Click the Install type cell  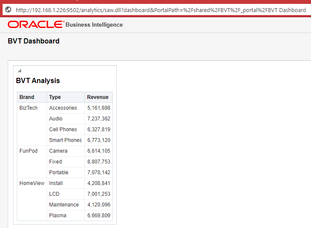pyautogui.click(x=65, y=183)
